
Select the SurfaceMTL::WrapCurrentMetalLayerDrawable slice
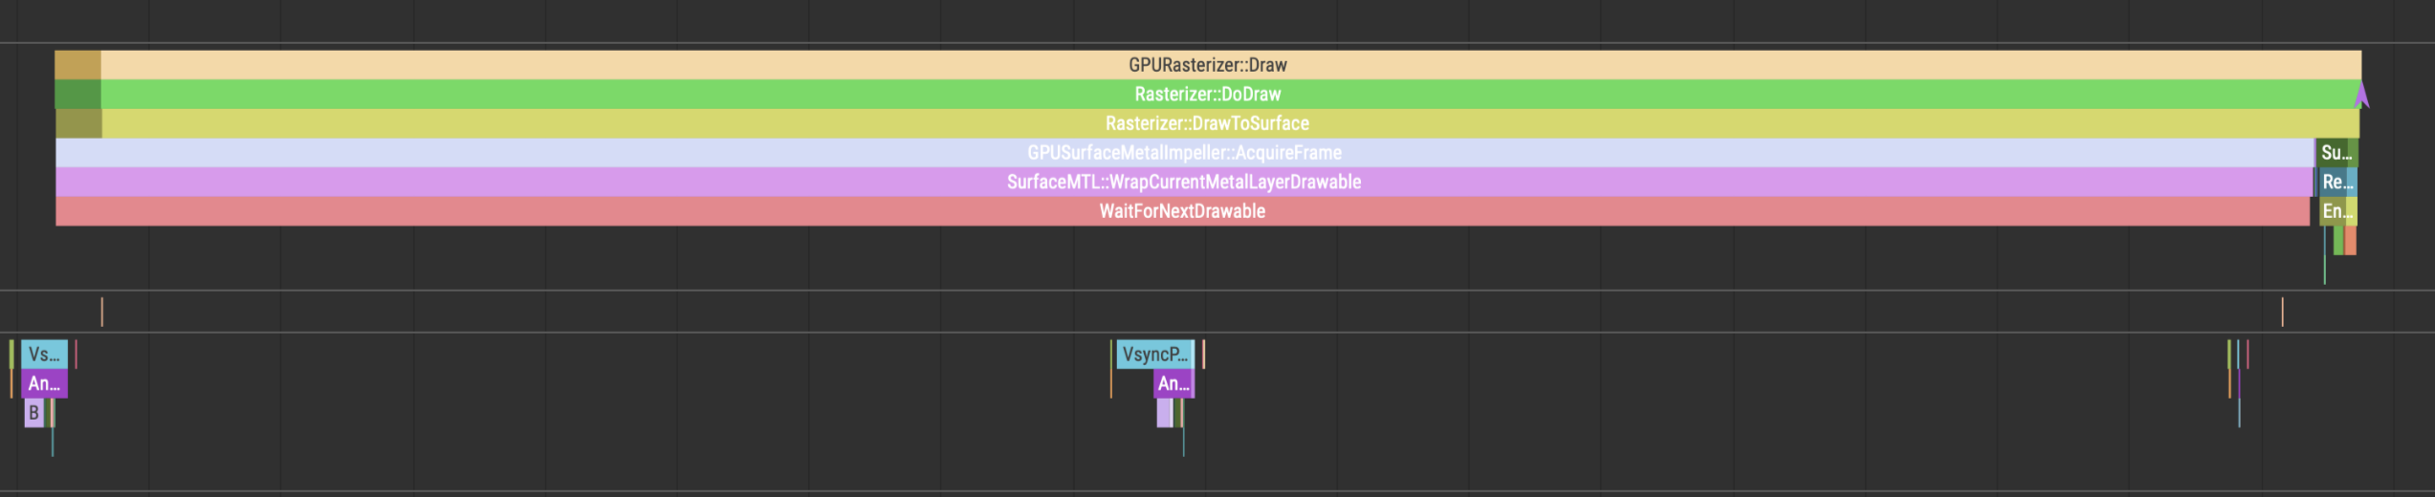pos(1184,182)
